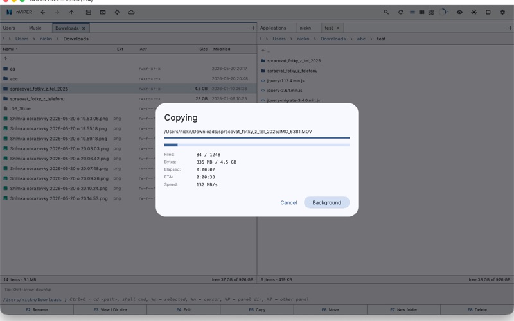This screenshot has width=514, height=321.
Task: Switch to the Applications tab
Action: pos(273,28)
